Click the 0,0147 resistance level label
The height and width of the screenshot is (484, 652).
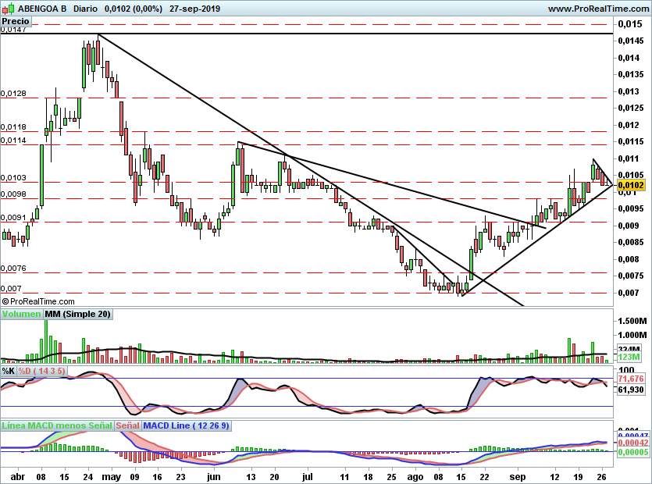13,29
